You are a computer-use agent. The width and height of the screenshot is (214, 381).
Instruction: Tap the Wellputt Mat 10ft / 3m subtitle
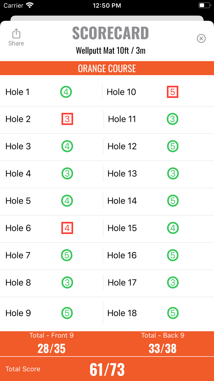click(110, 51)
